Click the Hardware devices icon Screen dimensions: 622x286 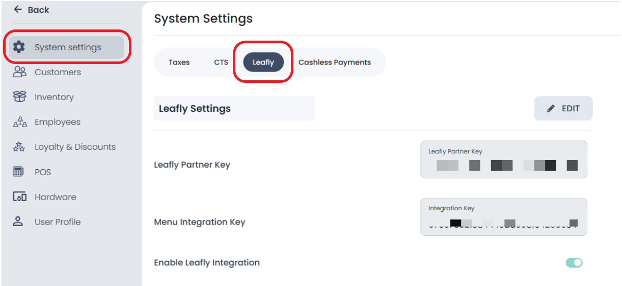19,197
